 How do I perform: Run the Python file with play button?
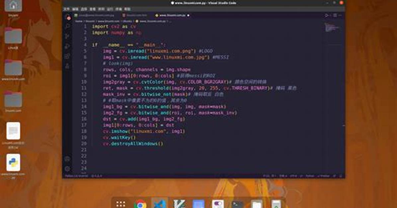click(x=326, y=16)
